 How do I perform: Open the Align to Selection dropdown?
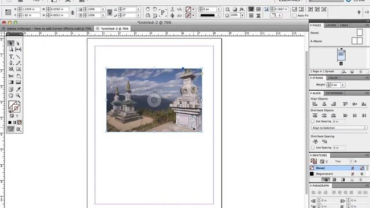[x=339, y=128]
